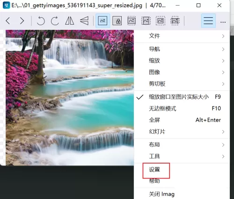Open the 图像 submenu

coord(182,72)
